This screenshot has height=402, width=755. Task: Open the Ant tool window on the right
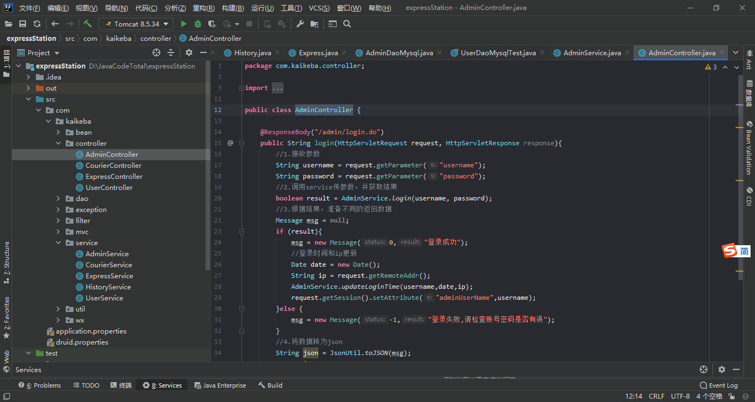(749, 60)
